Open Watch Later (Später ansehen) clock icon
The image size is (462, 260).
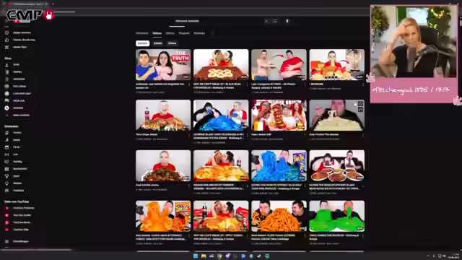click(6, 32)
